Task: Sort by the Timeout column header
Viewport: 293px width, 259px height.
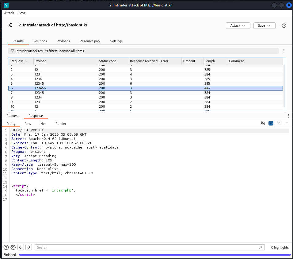Action: tap(192, 61)
